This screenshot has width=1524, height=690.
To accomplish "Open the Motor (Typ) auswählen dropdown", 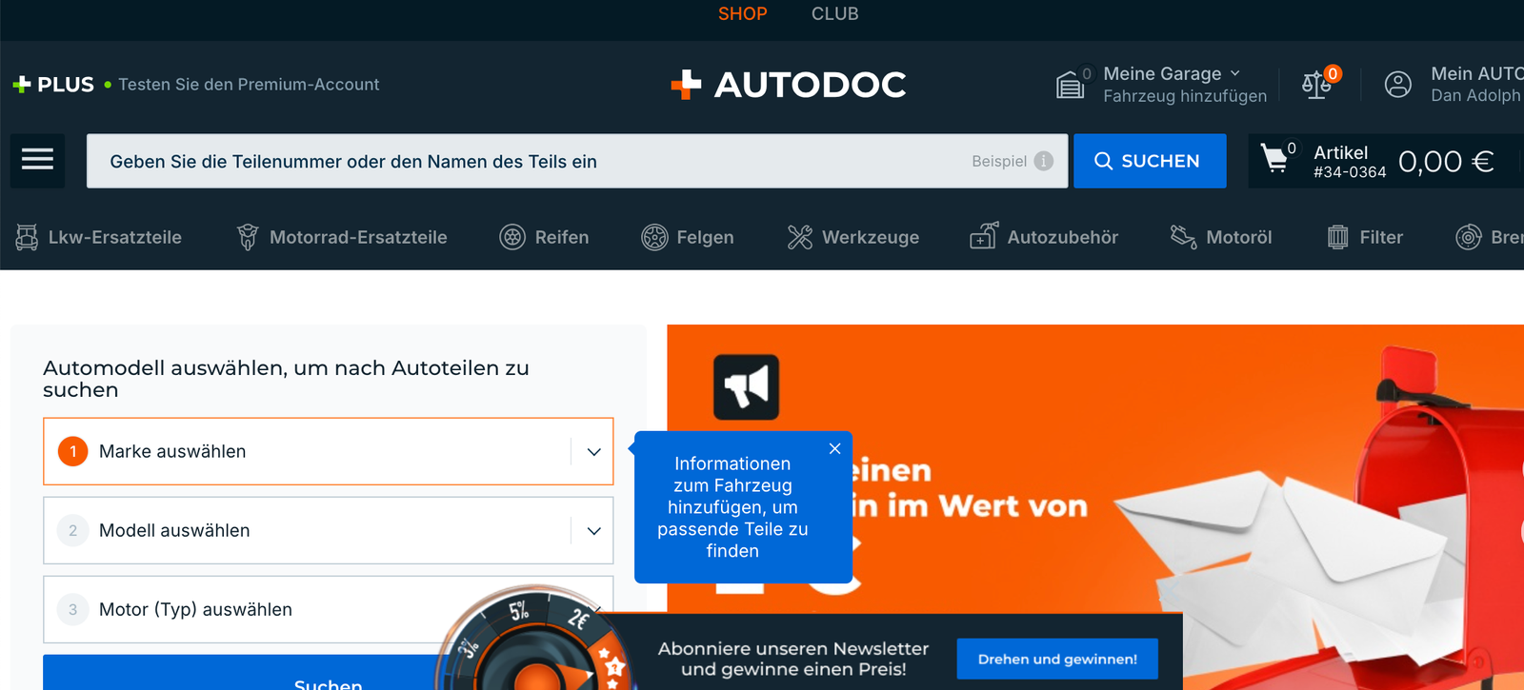I will (286, 609).
